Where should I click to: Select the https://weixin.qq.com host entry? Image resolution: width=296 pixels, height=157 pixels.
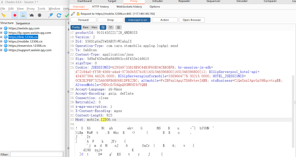pos(24,28)
